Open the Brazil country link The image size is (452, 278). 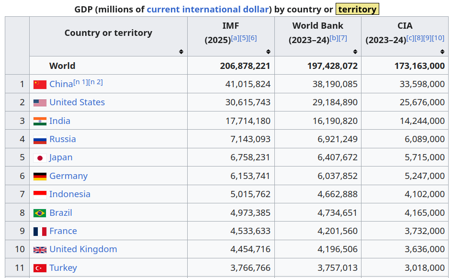[x=60, y=212]
